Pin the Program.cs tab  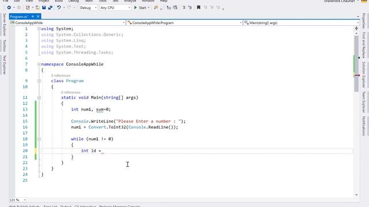[x=33, y=17]
